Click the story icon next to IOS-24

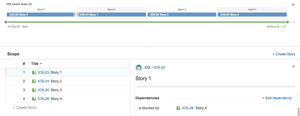point(34,81)
